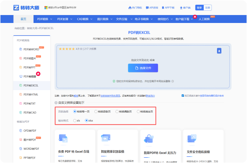247x163 pixels.
Task: Click the five-star rating icons
Action: [67, 49]
